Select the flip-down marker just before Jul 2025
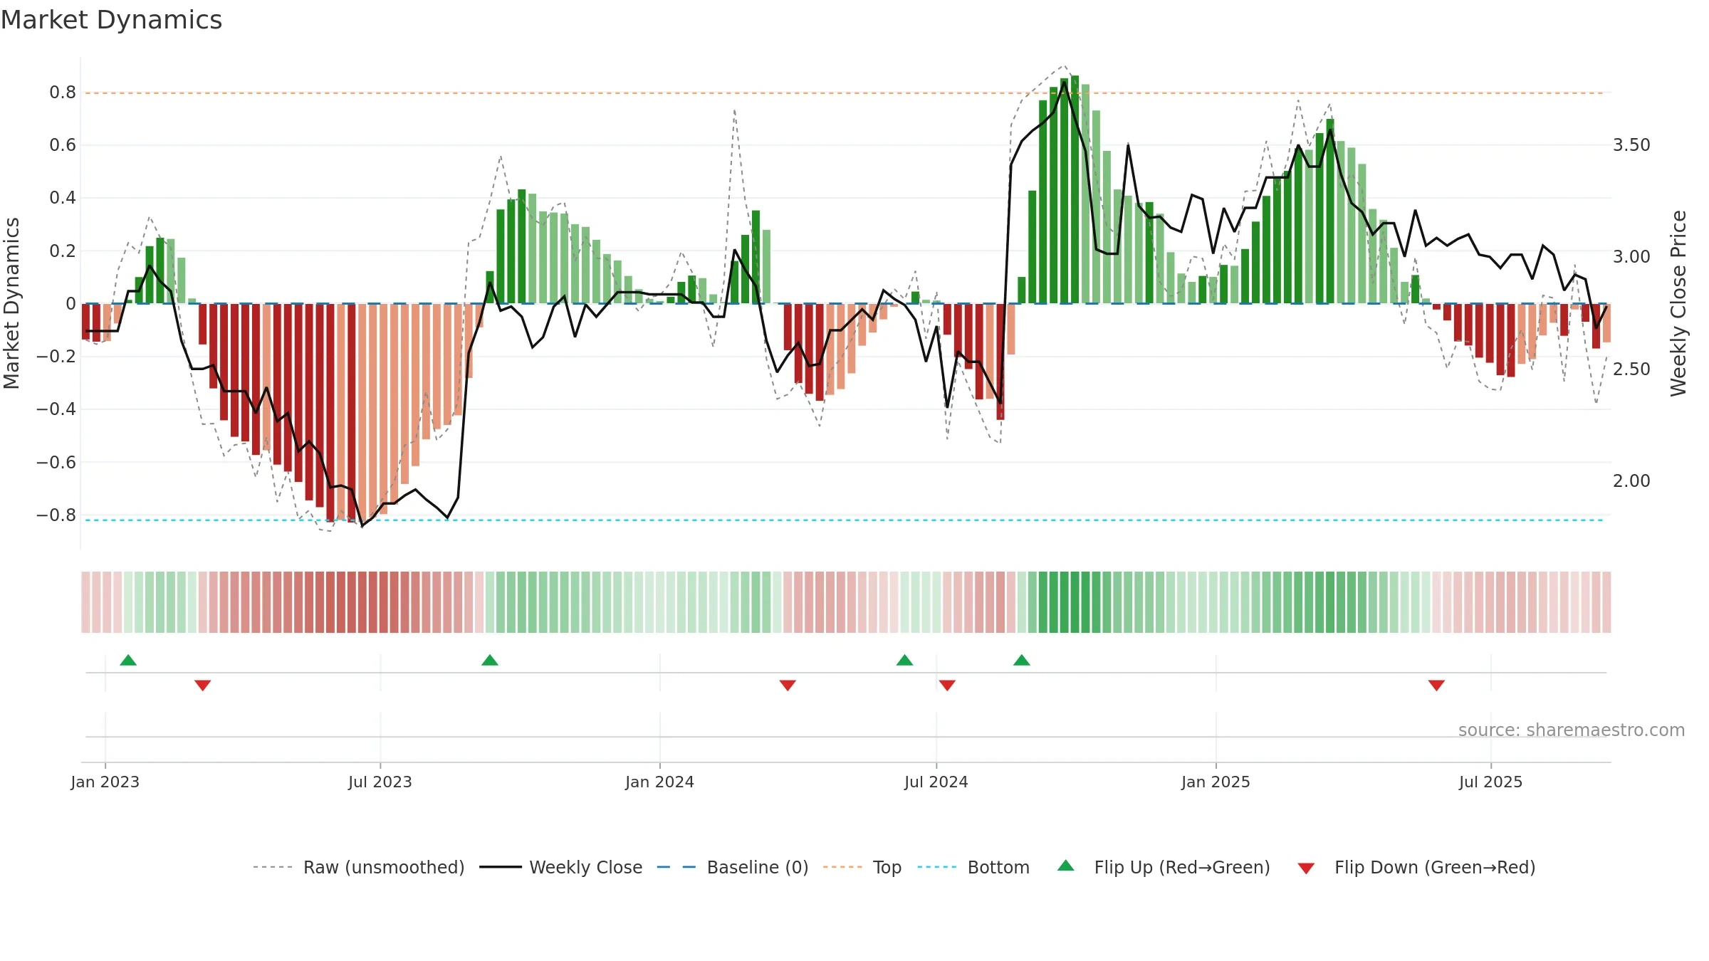The height and width of the screenshot is (961, 1709). (x=1436, y=685)
